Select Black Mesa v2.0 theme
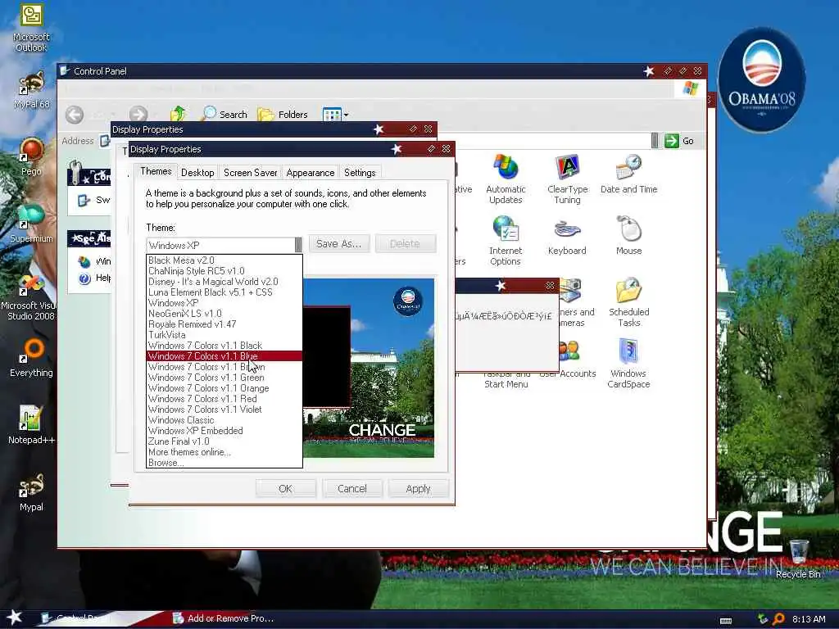 click(x=224, y=260)
